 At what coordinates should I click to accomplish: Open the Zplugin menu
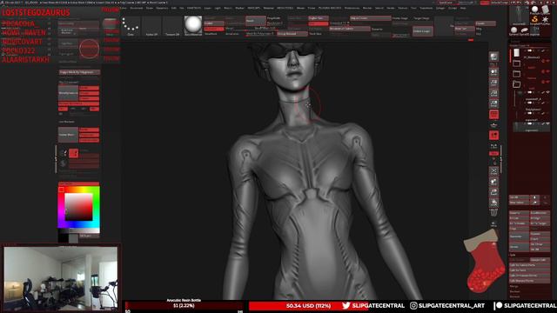(440, 8)
